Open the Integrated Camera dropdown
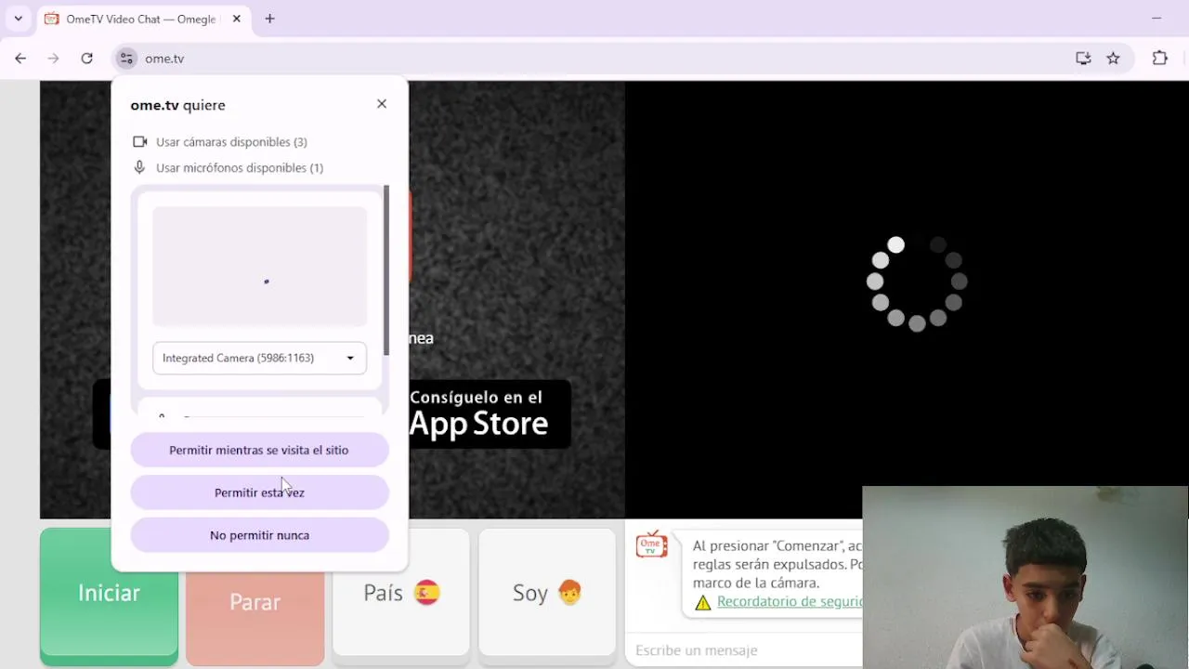Image resolution: width=1189 pixels, height=669 pixels. [259, 358]
